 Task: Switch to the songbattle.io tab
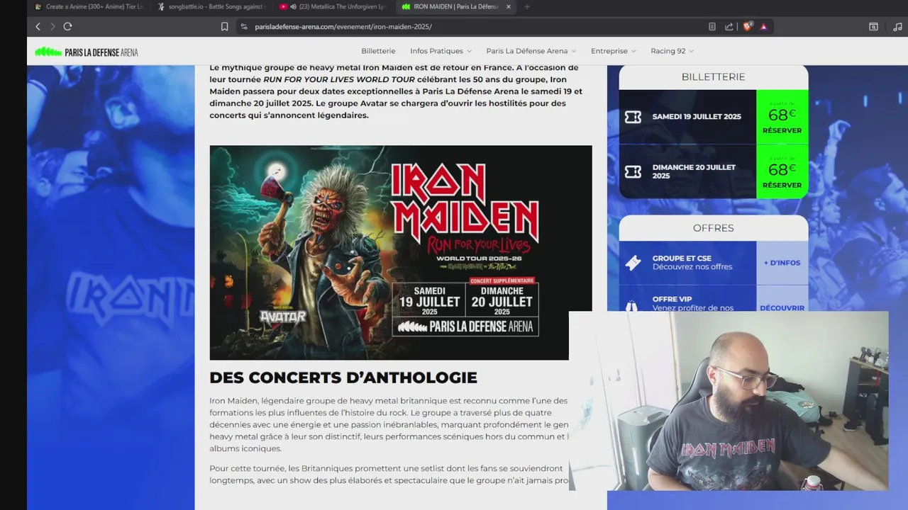211,6
